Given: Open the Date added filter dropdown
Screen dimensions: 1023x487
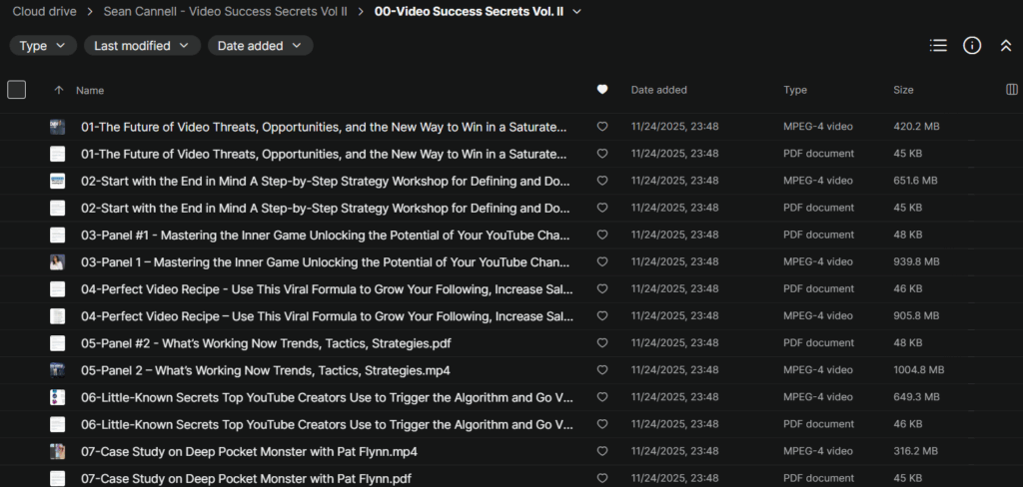Looking at the screenshot, I should [261, 46].
